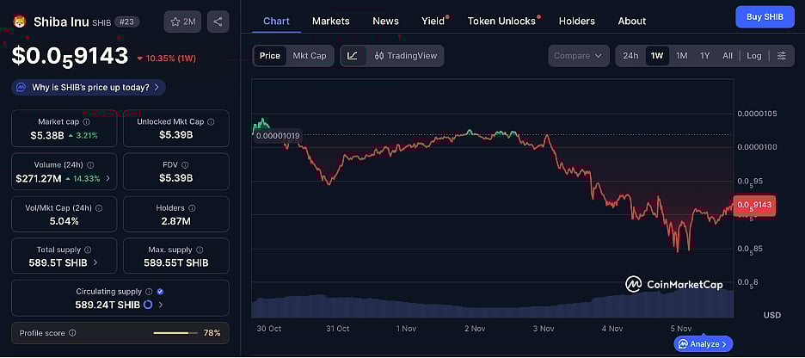Expand Volume (24h) details chevron
Viewport: 805px width, 358px height.
tap(108, 179)
